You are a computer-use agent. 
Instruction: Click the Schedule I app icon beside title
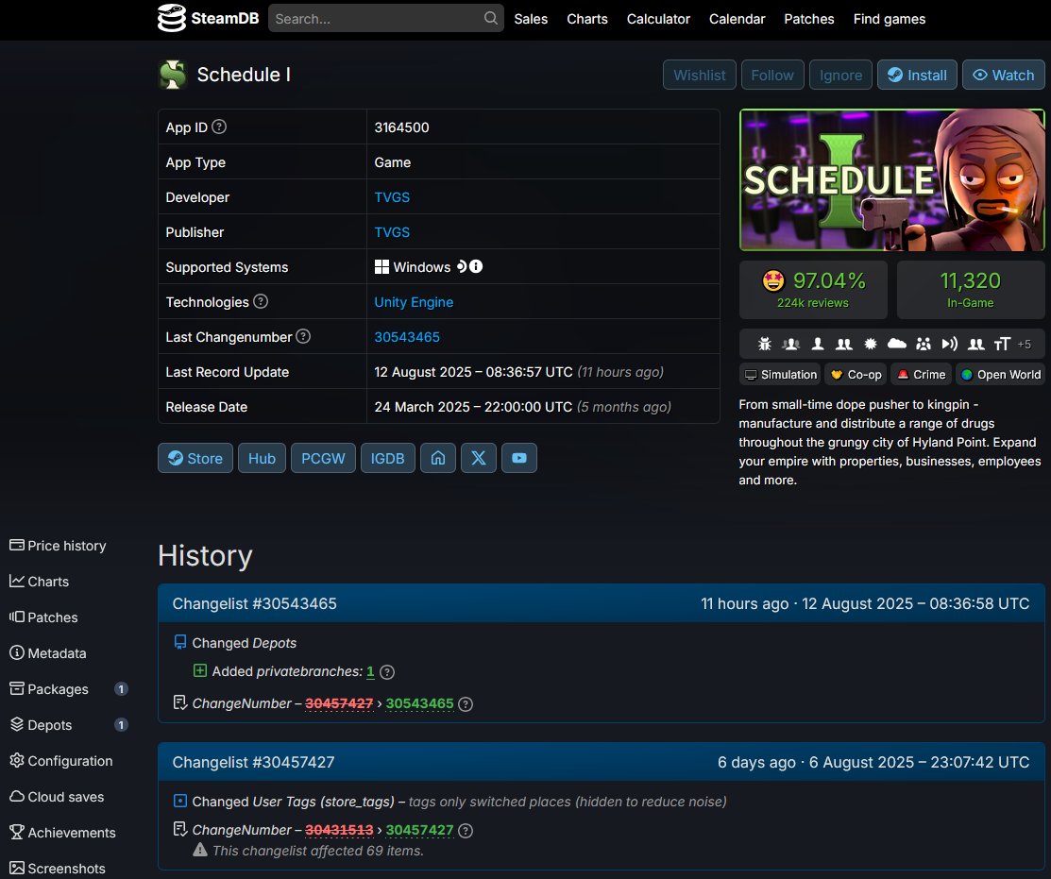[x=172, y=75]
